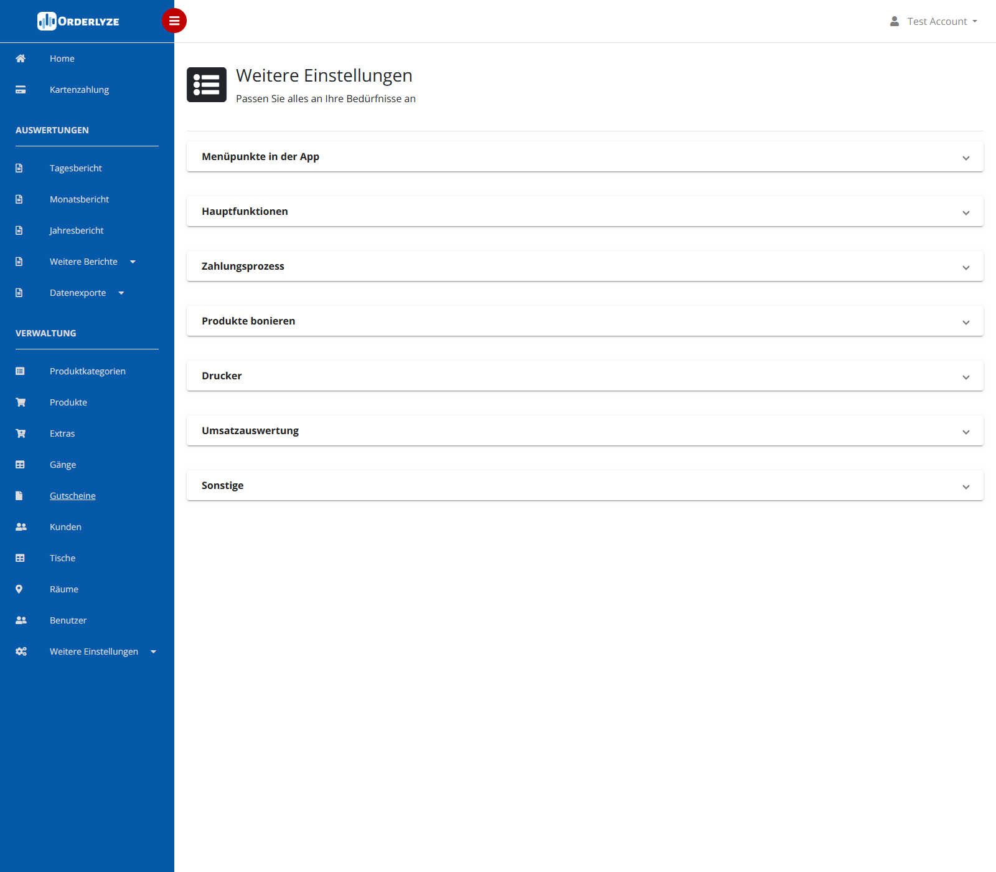996x872 pixels.
Task: Click the list icon beside page title
Action: click(207, 85)
